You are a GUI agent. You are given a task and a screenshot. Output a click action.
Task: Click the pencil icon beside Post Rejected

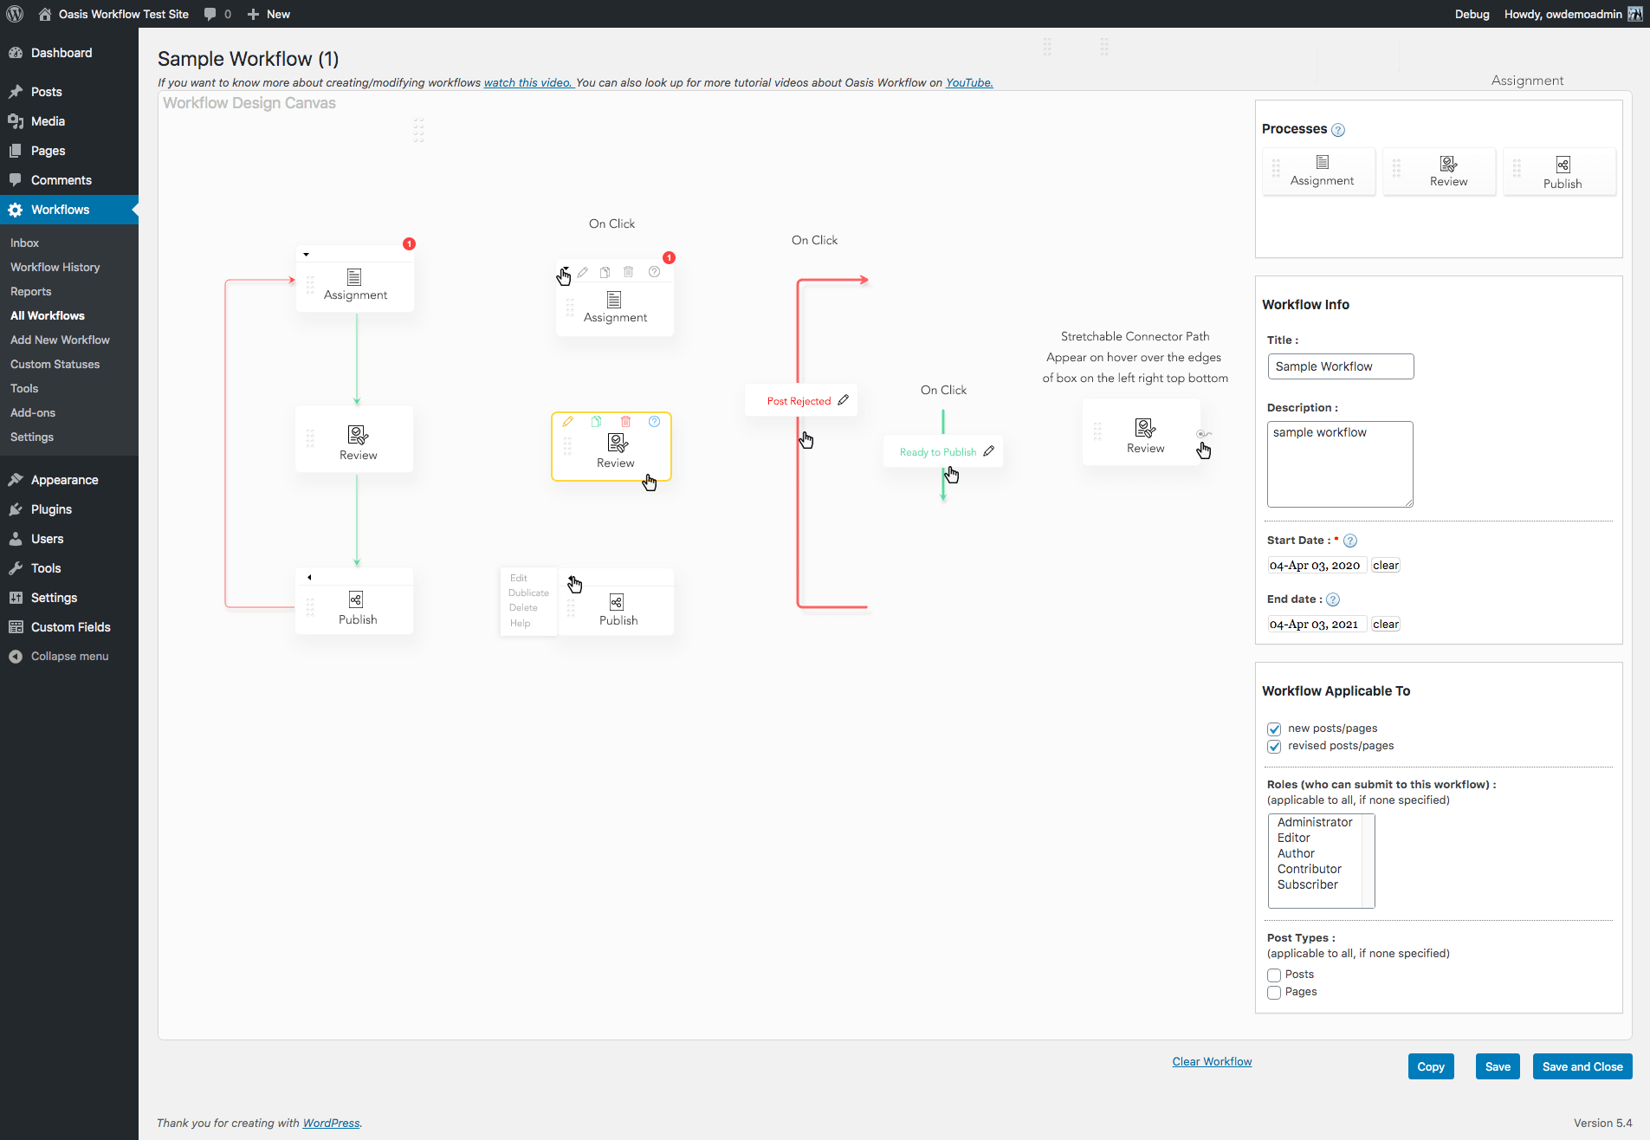click(843, 400)
